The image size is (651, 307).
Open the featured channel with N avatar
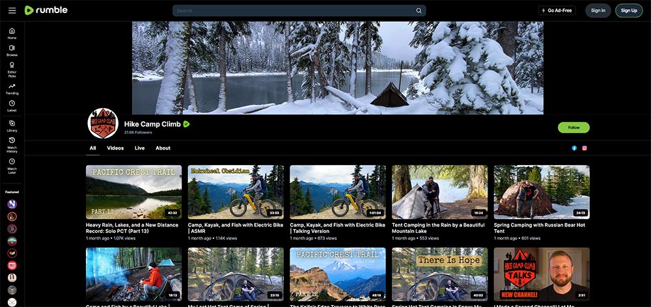12,204
